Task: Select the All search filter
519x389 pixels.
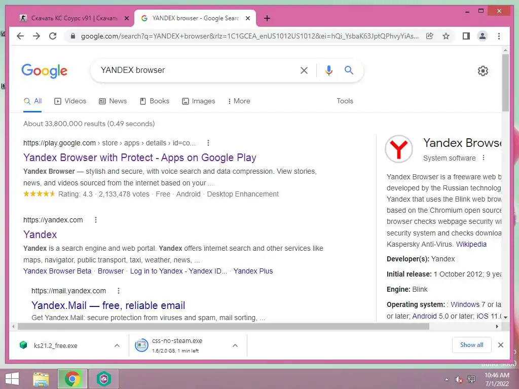Action: (x=32, y=101)
